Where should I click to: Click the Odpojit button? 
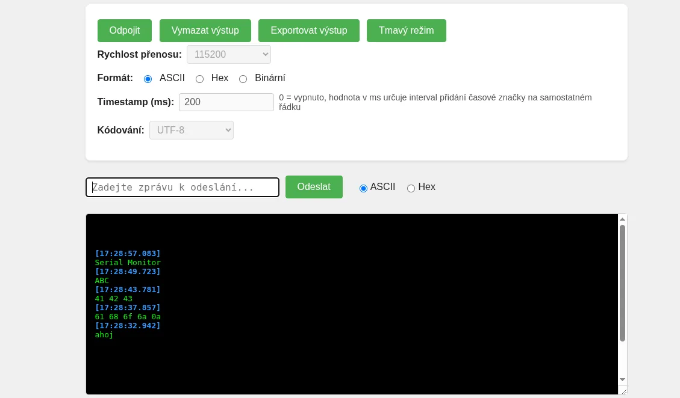click(x=124, y=31)
